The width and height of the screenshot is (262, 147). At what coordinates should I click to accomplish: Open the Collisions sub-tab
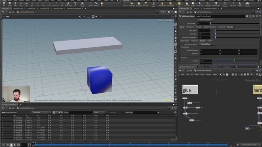tap(194, 41)
